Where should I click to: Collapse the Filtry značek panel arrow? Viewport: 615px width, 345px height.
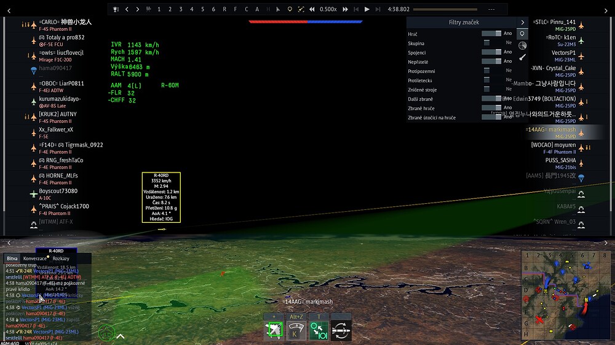522,22
